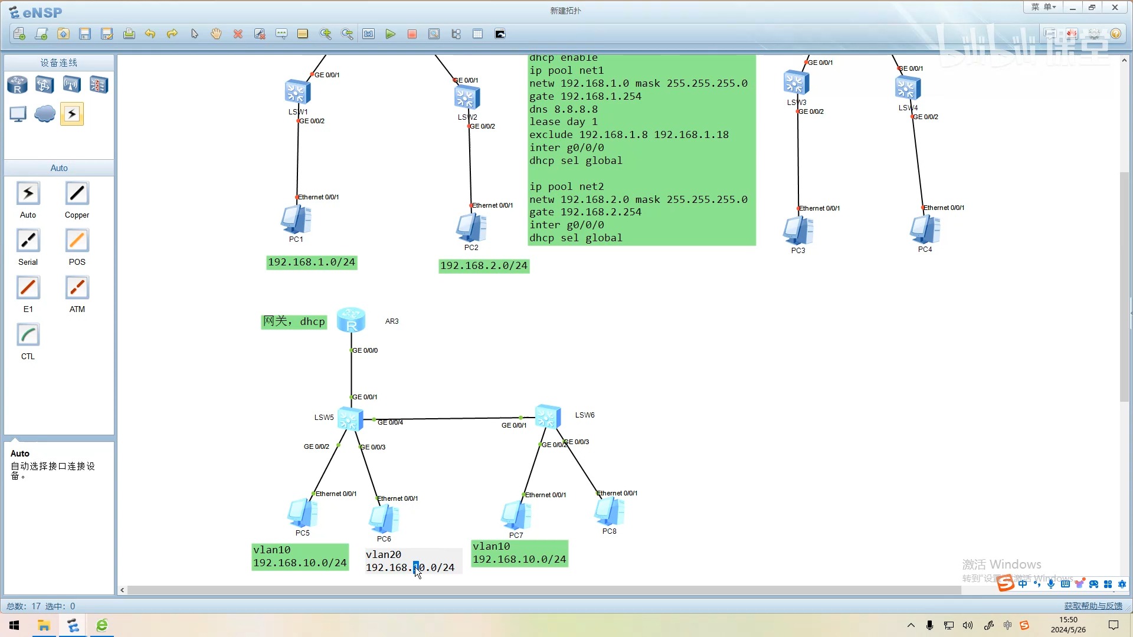Viewport: 1133px width, 637px height.
Task: Click the horizontal scrollbar left arrow
Action: point(122,590)
